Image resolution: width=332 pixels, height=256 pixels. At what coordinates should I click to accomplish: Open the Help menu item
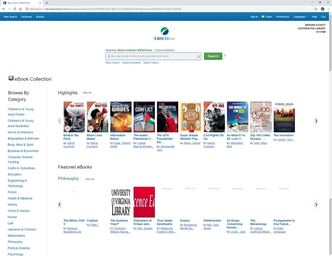click(x=314, y=17)
